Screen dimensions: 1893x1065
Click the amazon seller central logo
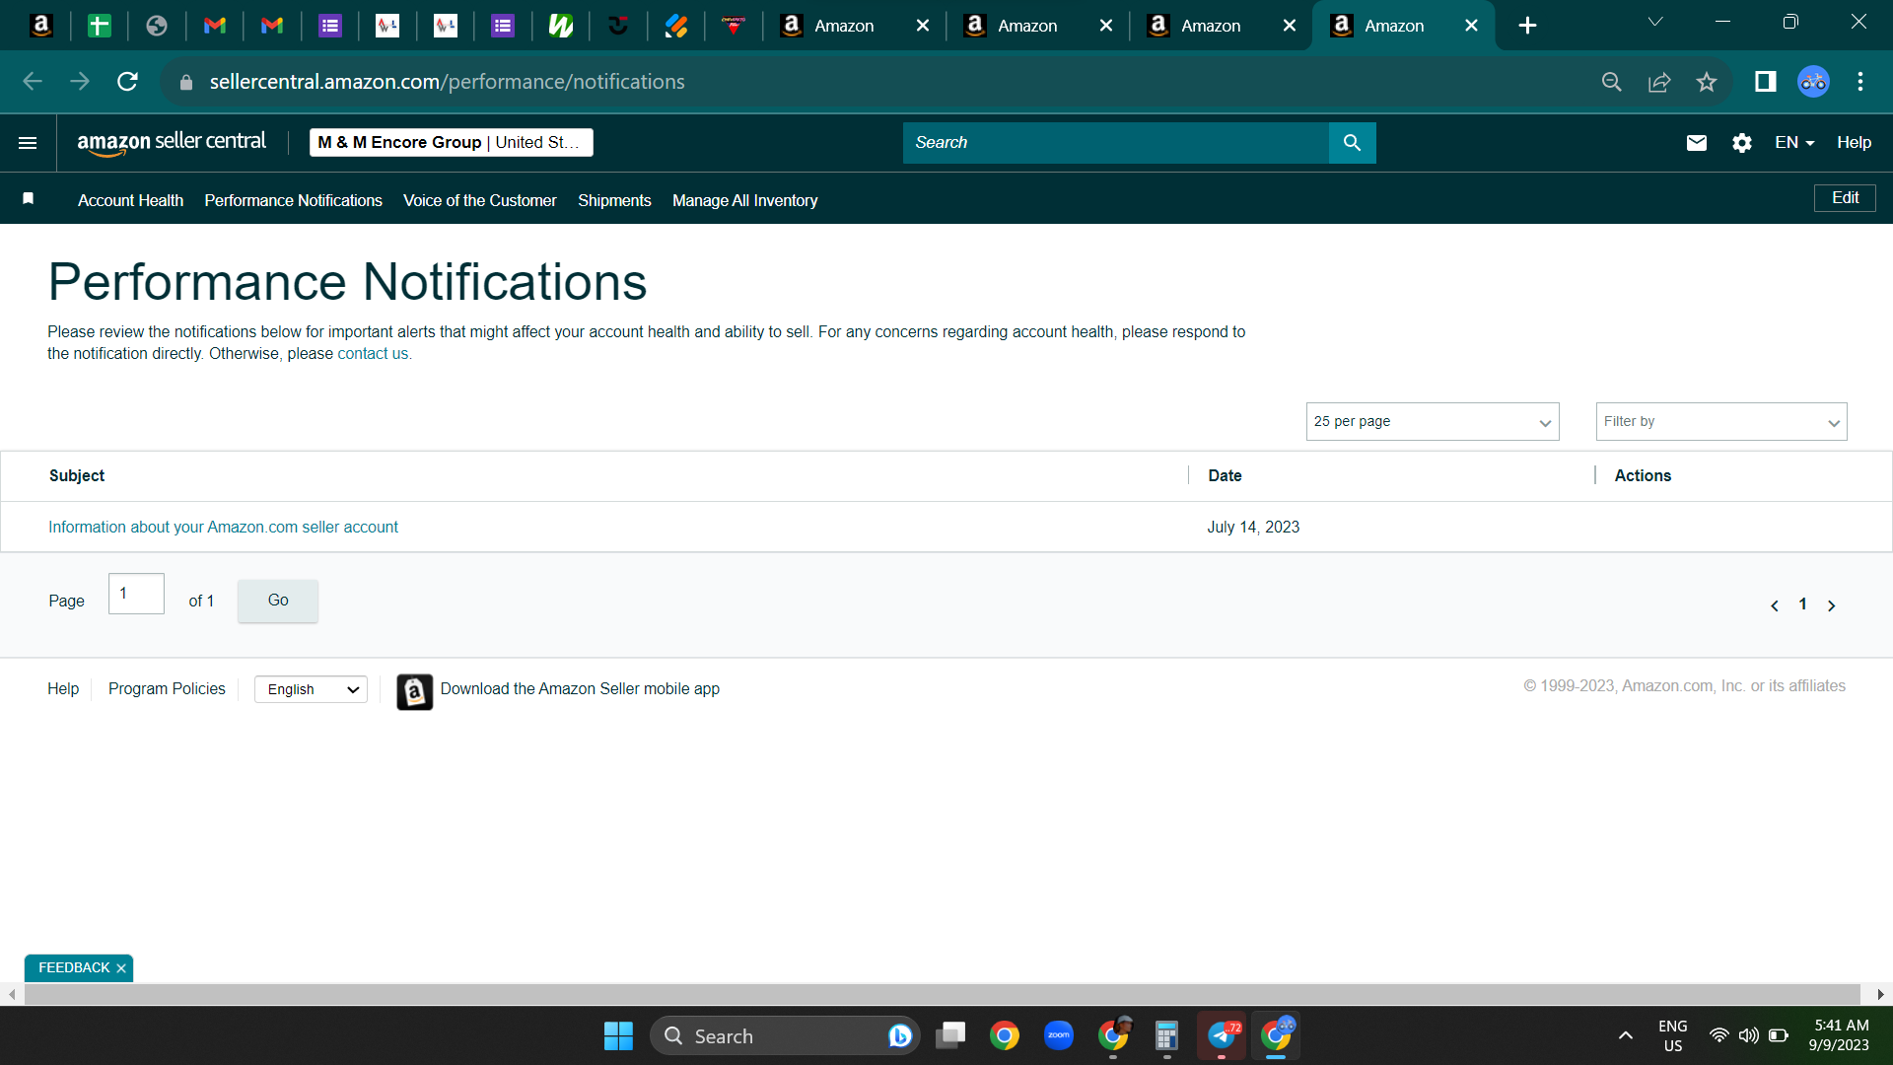point(172,143)
